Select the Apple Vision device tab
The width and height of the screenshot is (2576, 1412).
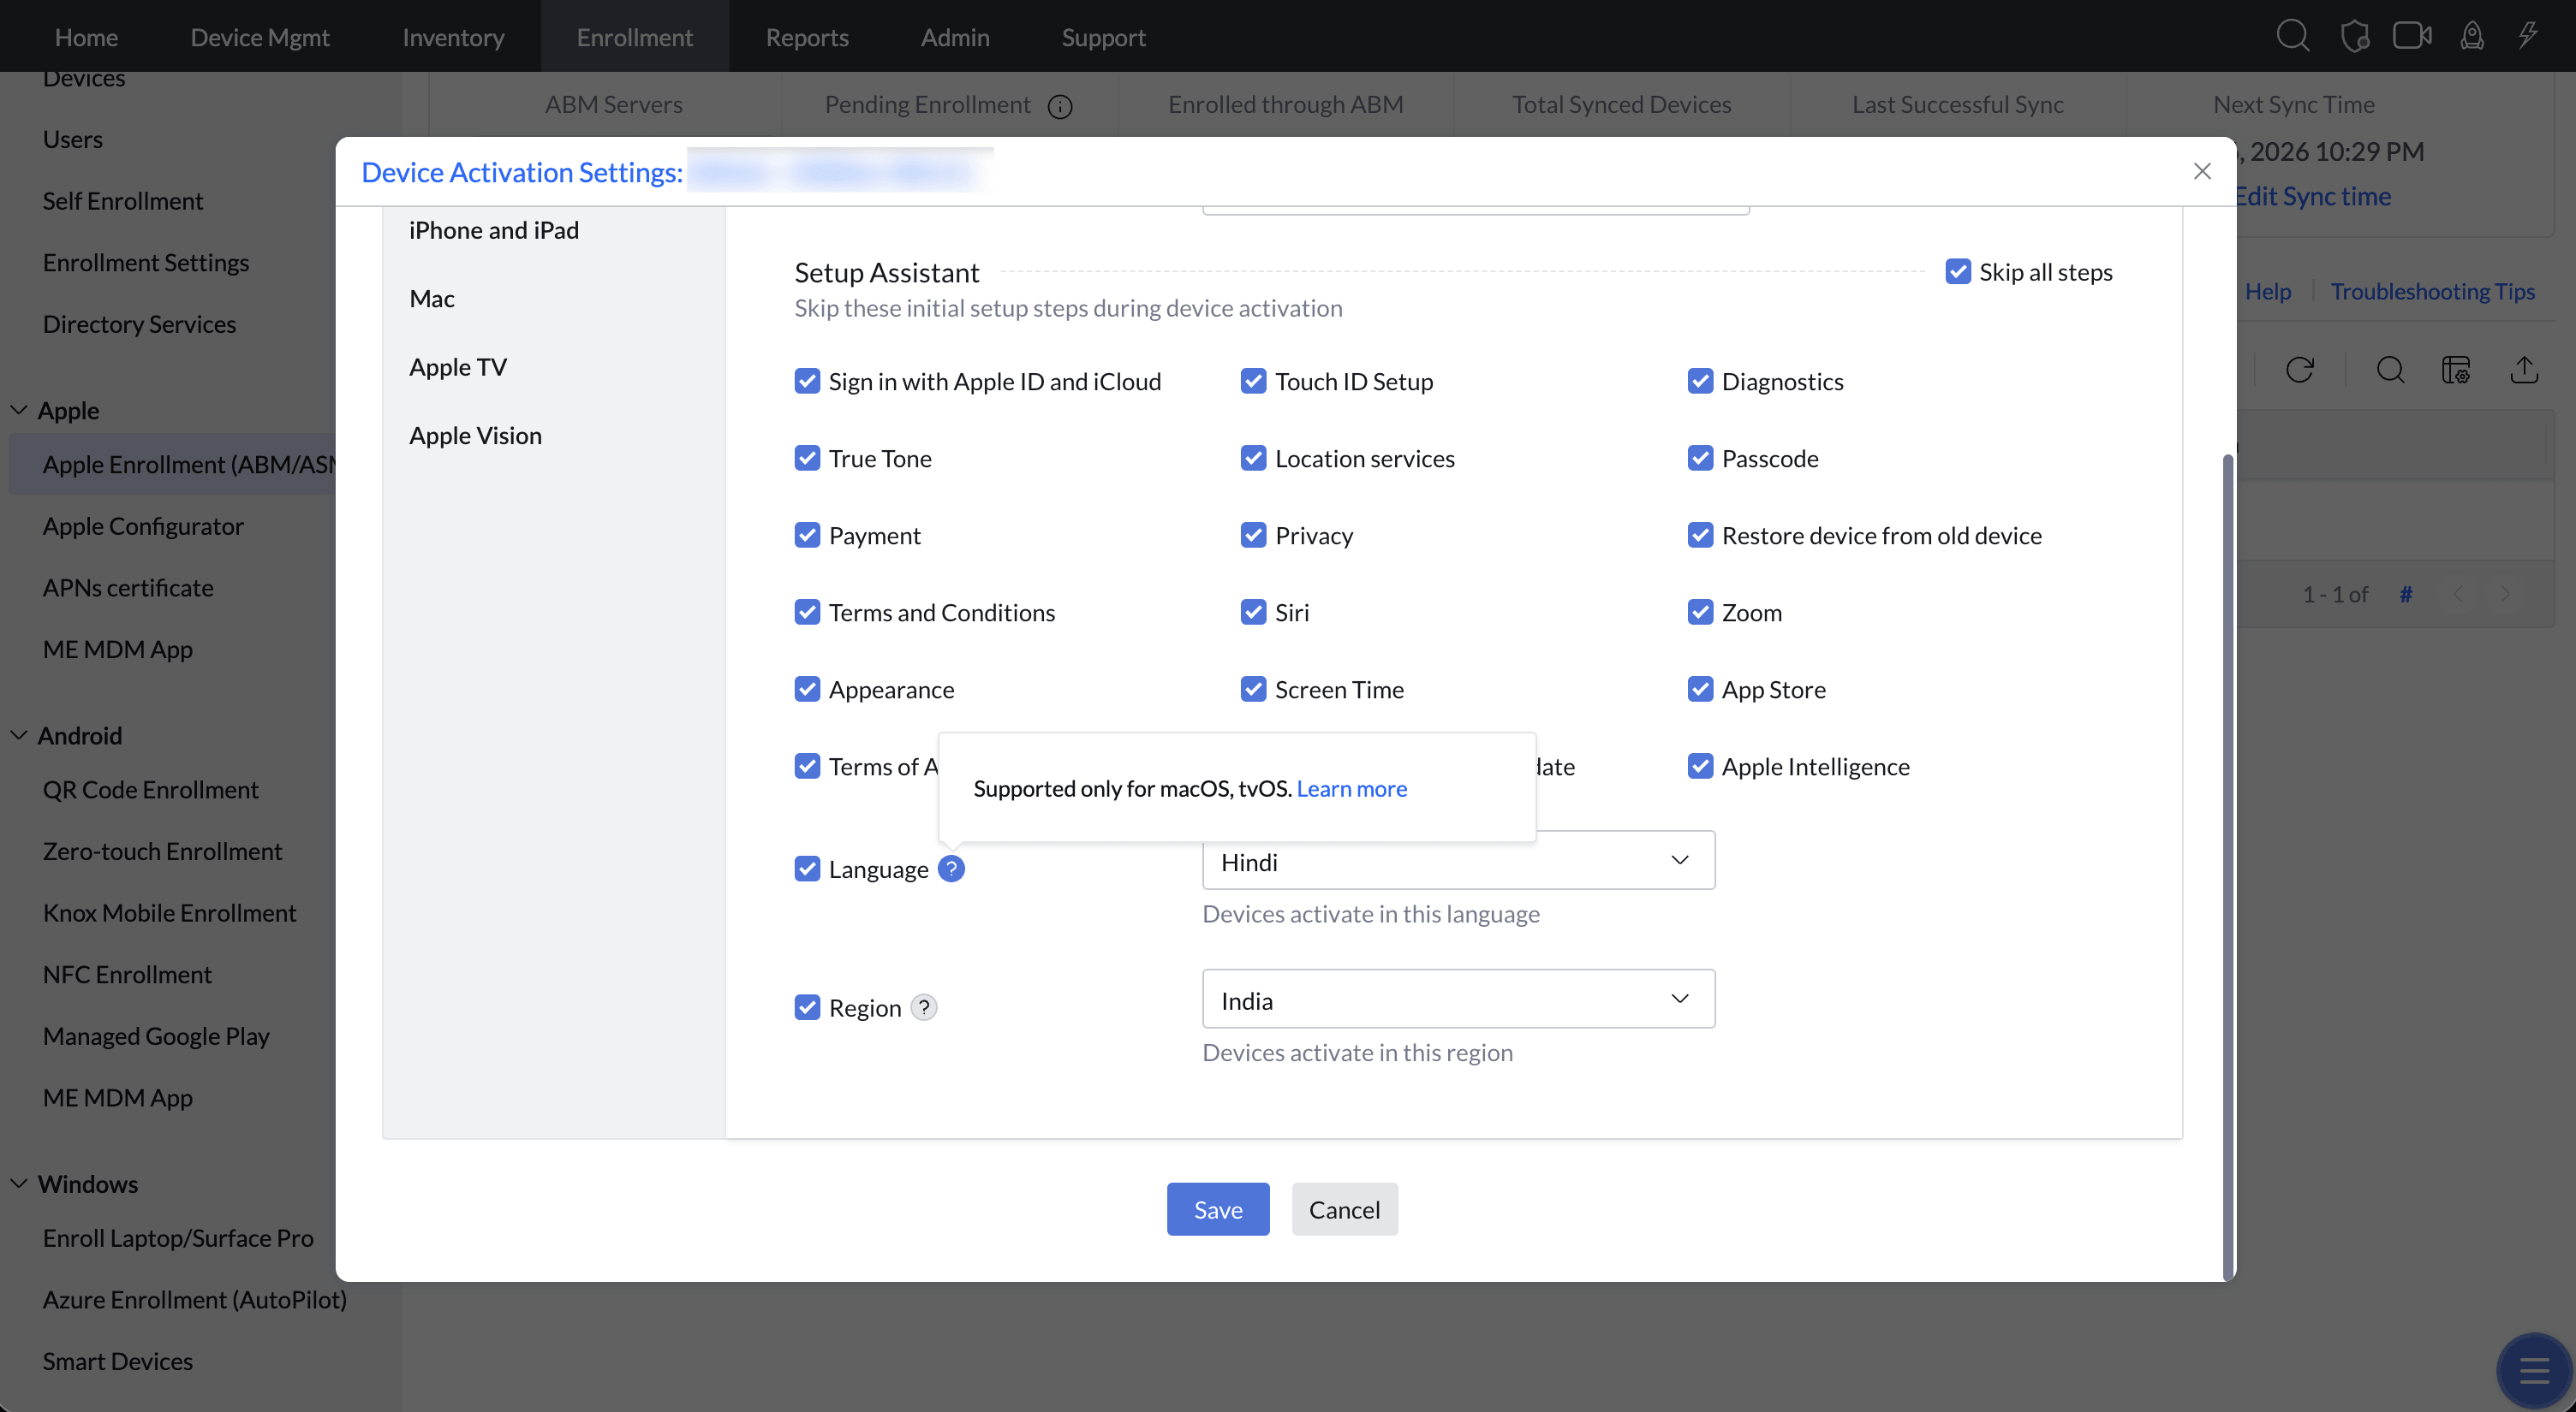pos(475,436)
